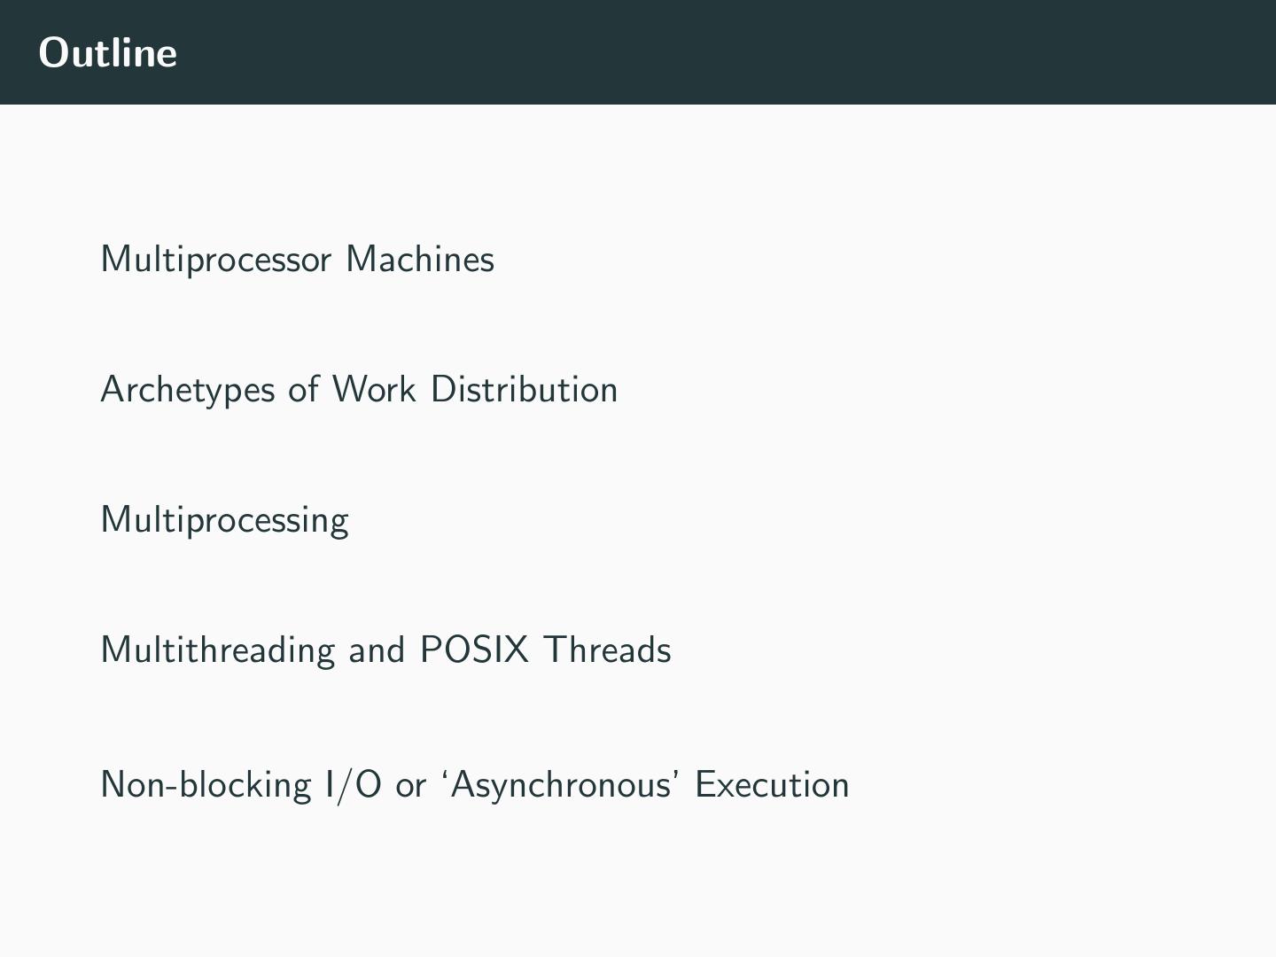Click the word 'and' in fourth entry

[377, 650]
